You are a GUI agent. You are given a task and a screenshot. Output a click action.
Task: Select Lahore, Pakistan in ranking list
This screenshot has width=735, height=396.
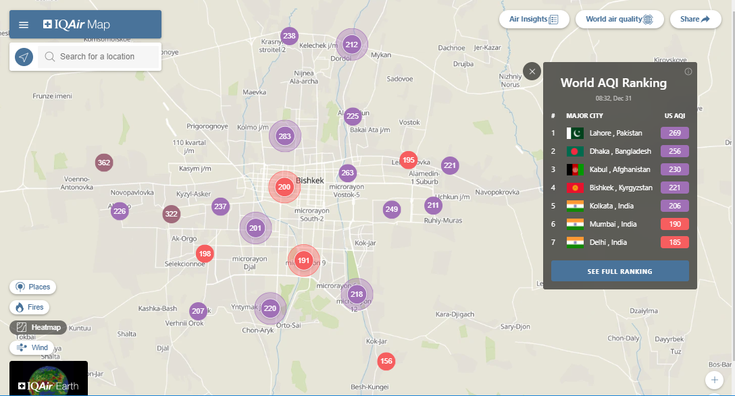coord(615,133)
